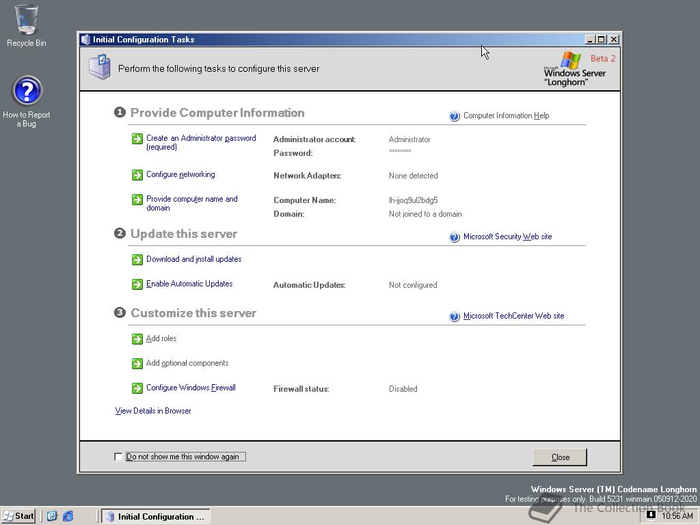Click green arrow beside Provide computer name
The height and width of the screenshot is (525, 700).
pyautogui.click(x=137, y=199)
